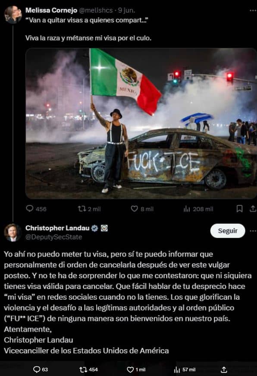Open three-dot menu next to Seguir

pyautogui.click(x=253, y=231)
